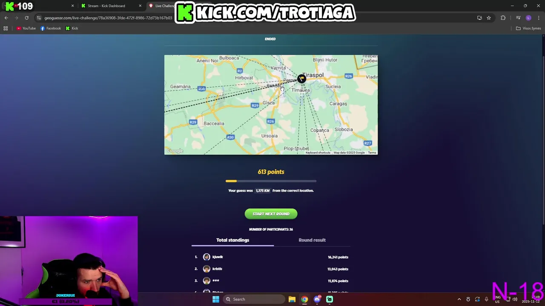
Task: Click the microphone tray icon
Action: [486, 299]
